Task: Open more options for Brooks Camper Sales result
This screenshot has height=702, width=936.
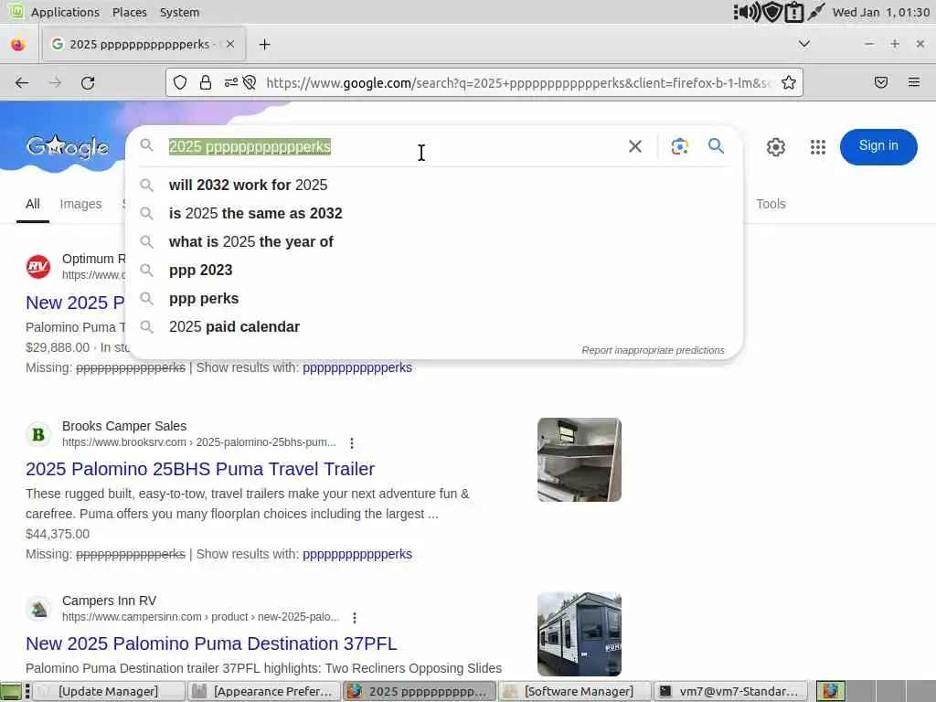Action: [x=352, y=443]
